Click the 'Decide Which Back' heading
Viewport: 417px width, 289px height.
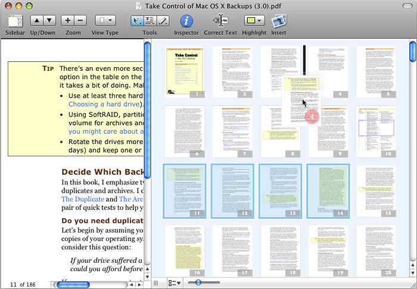coord(102,172)
